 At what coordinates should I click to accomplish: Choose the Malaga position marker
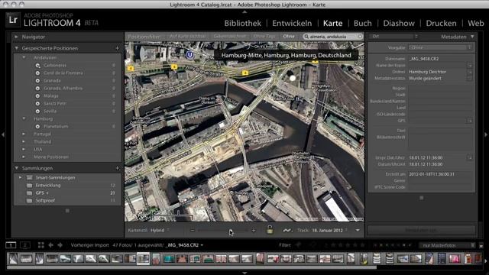(x=37, y=96)
